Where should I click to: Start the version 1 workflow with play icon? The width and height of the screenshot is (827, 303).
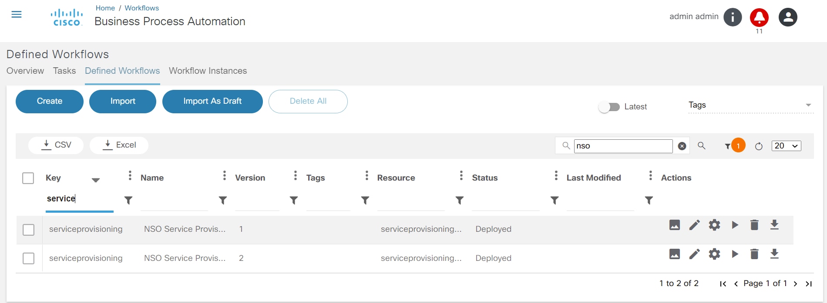point(735,225)
